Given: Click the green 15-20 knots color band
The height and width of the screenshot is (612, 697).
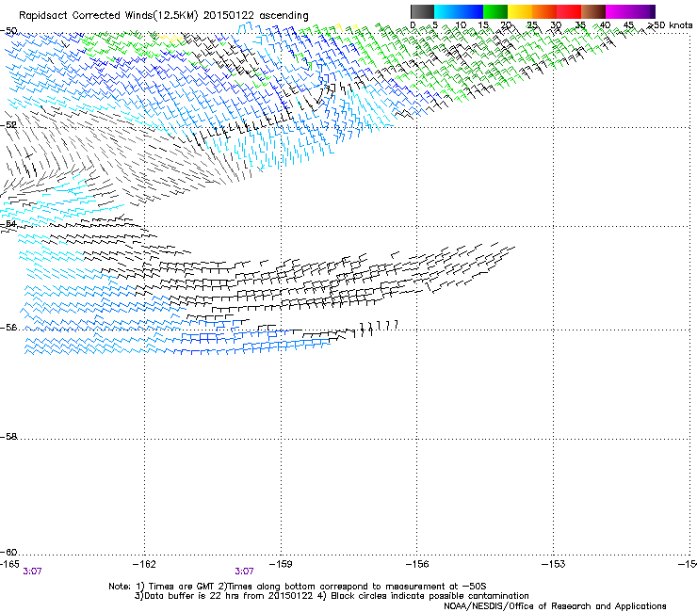Looking at the screenshot, I should (495, 11).
